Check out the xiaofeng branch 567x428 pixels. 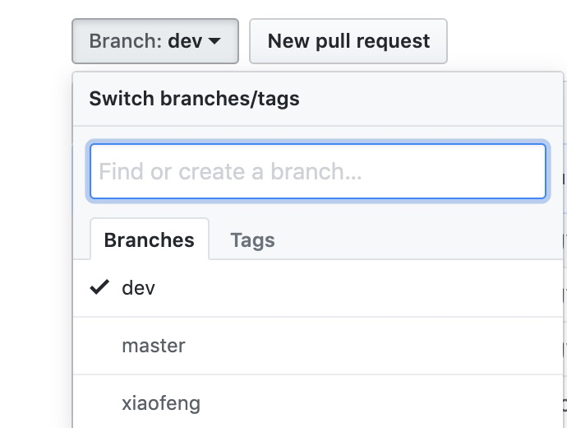click(317, 403)
